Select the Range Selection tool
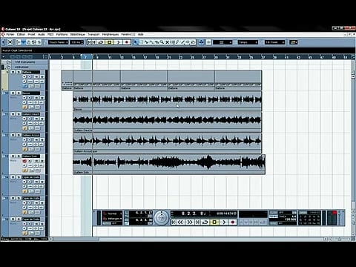The height and width of the screenshot is (267, 356). point(141,42)
